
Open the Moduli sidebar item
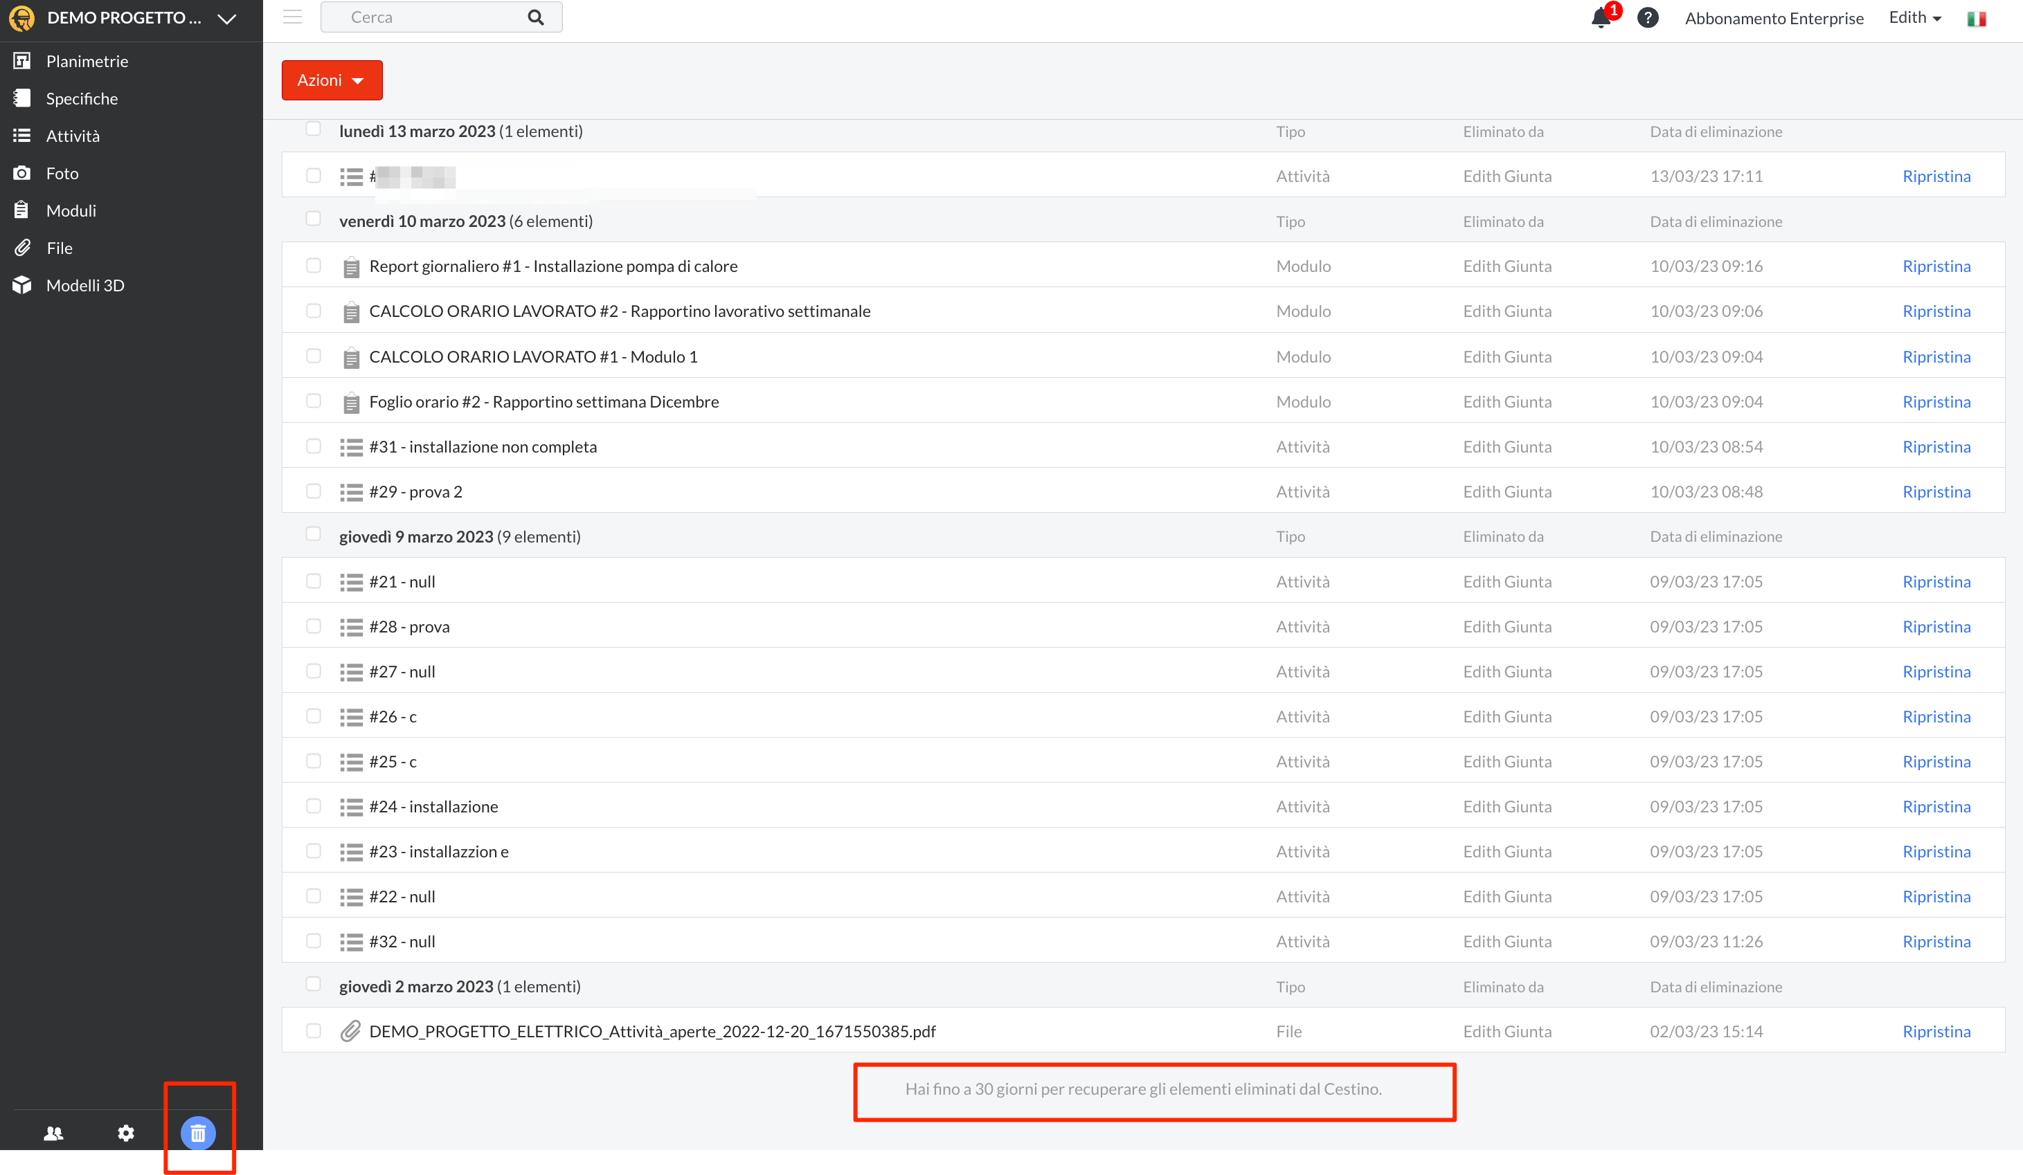71,210
